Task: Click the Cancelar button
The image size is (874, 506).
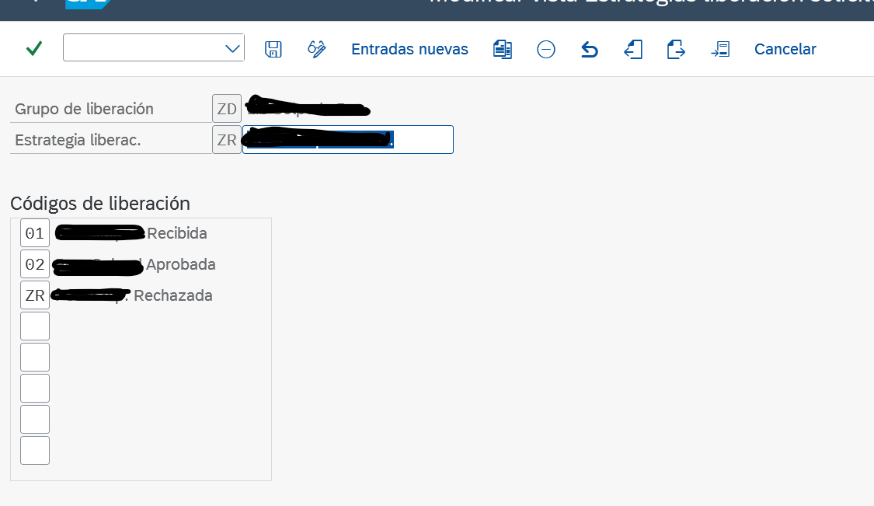Action: pyautogui.click(x=785, y=49)
